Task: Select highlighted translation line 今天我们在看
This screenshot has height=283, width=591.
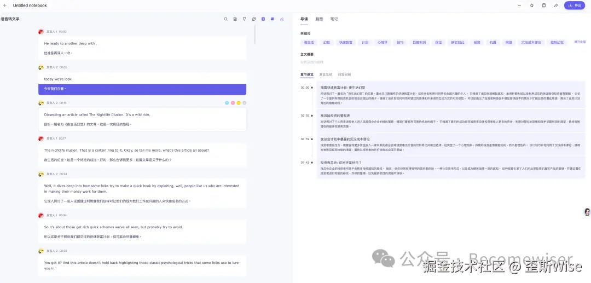Action: [x=142, y=89]
